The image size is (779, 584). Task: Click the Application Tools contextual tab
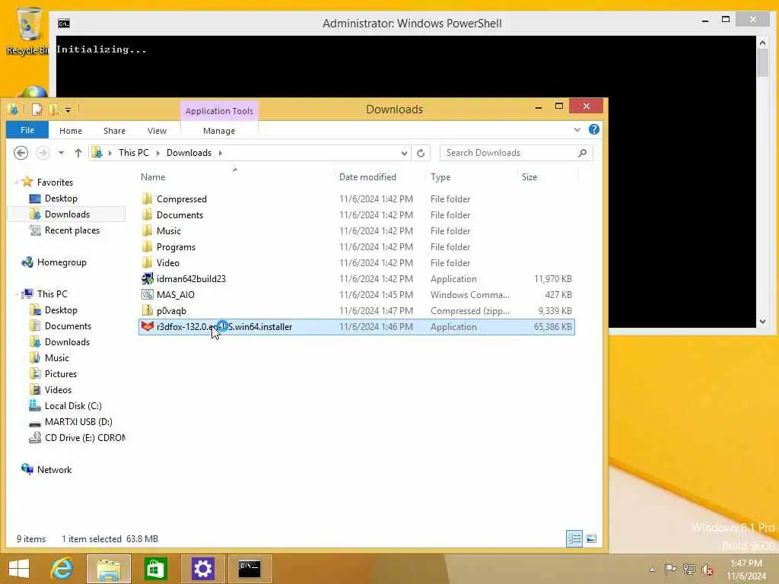(x=219, y=111)
